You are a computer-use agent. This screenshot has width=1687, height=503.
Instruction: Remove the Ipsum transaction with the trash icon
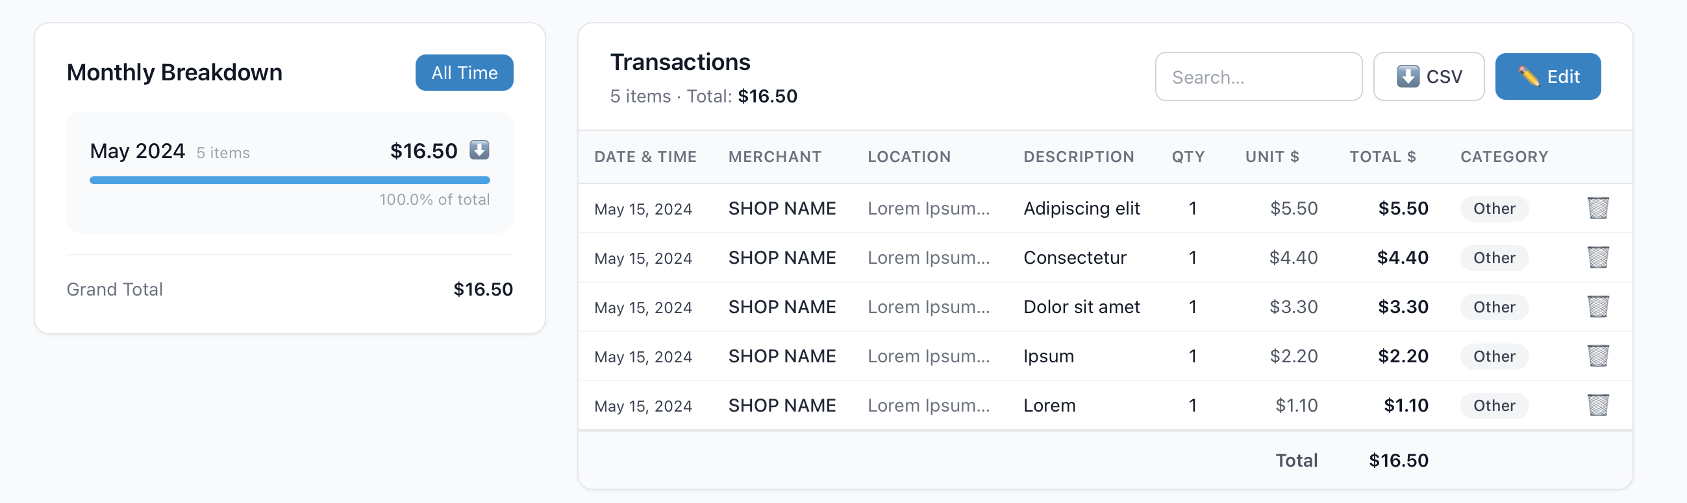[x=1598, y=357]
